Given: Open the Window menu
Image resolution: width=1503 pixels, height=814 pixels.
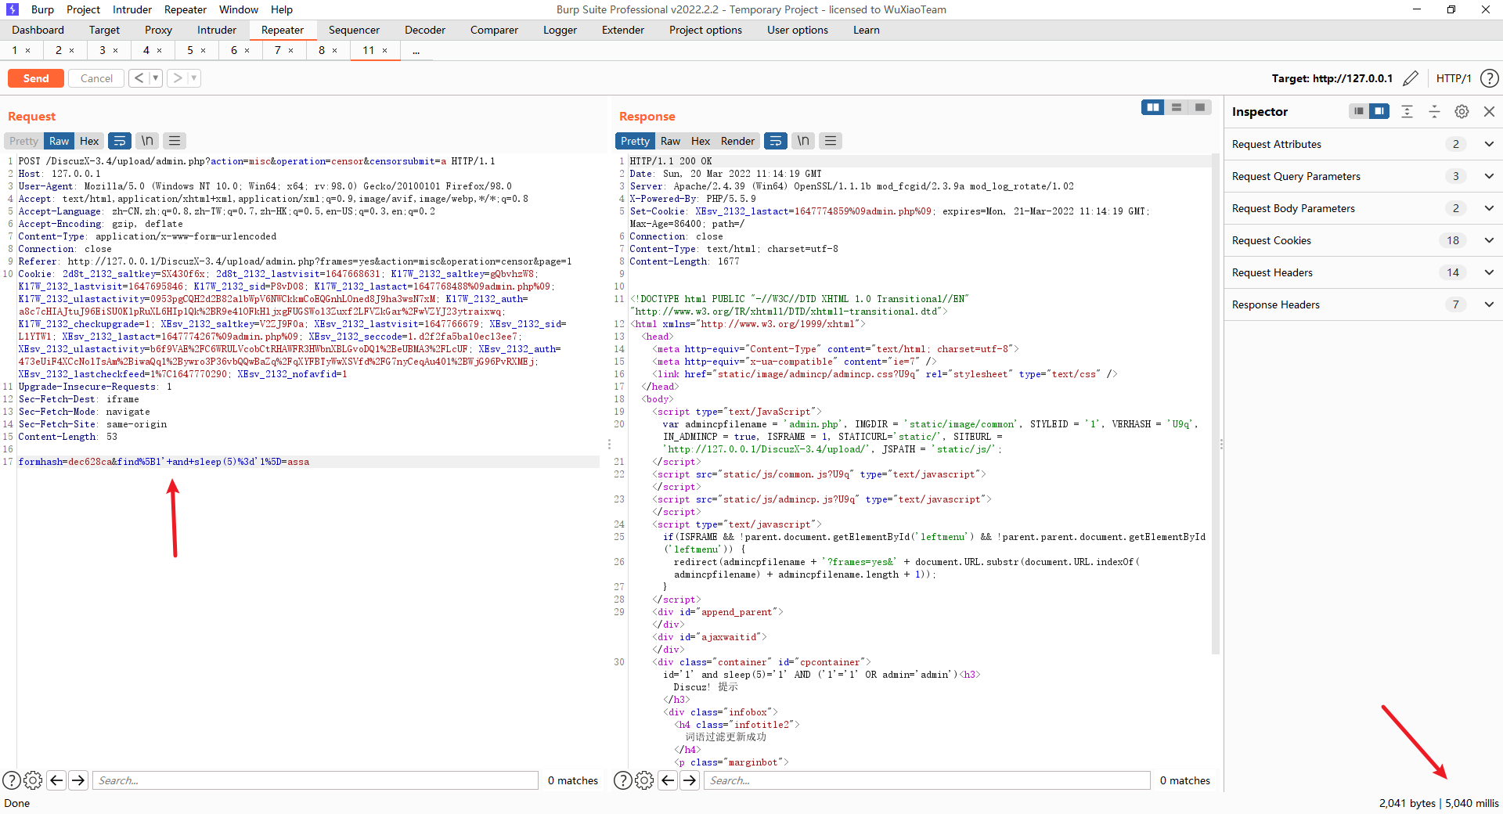Looking at the screenshot, I should click(x=239, y=9).
